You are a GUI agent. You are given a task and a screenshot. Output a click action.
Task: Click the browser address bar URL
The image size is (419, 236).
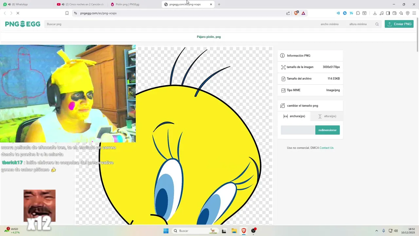pyautogui.click(x=98, y=13)
